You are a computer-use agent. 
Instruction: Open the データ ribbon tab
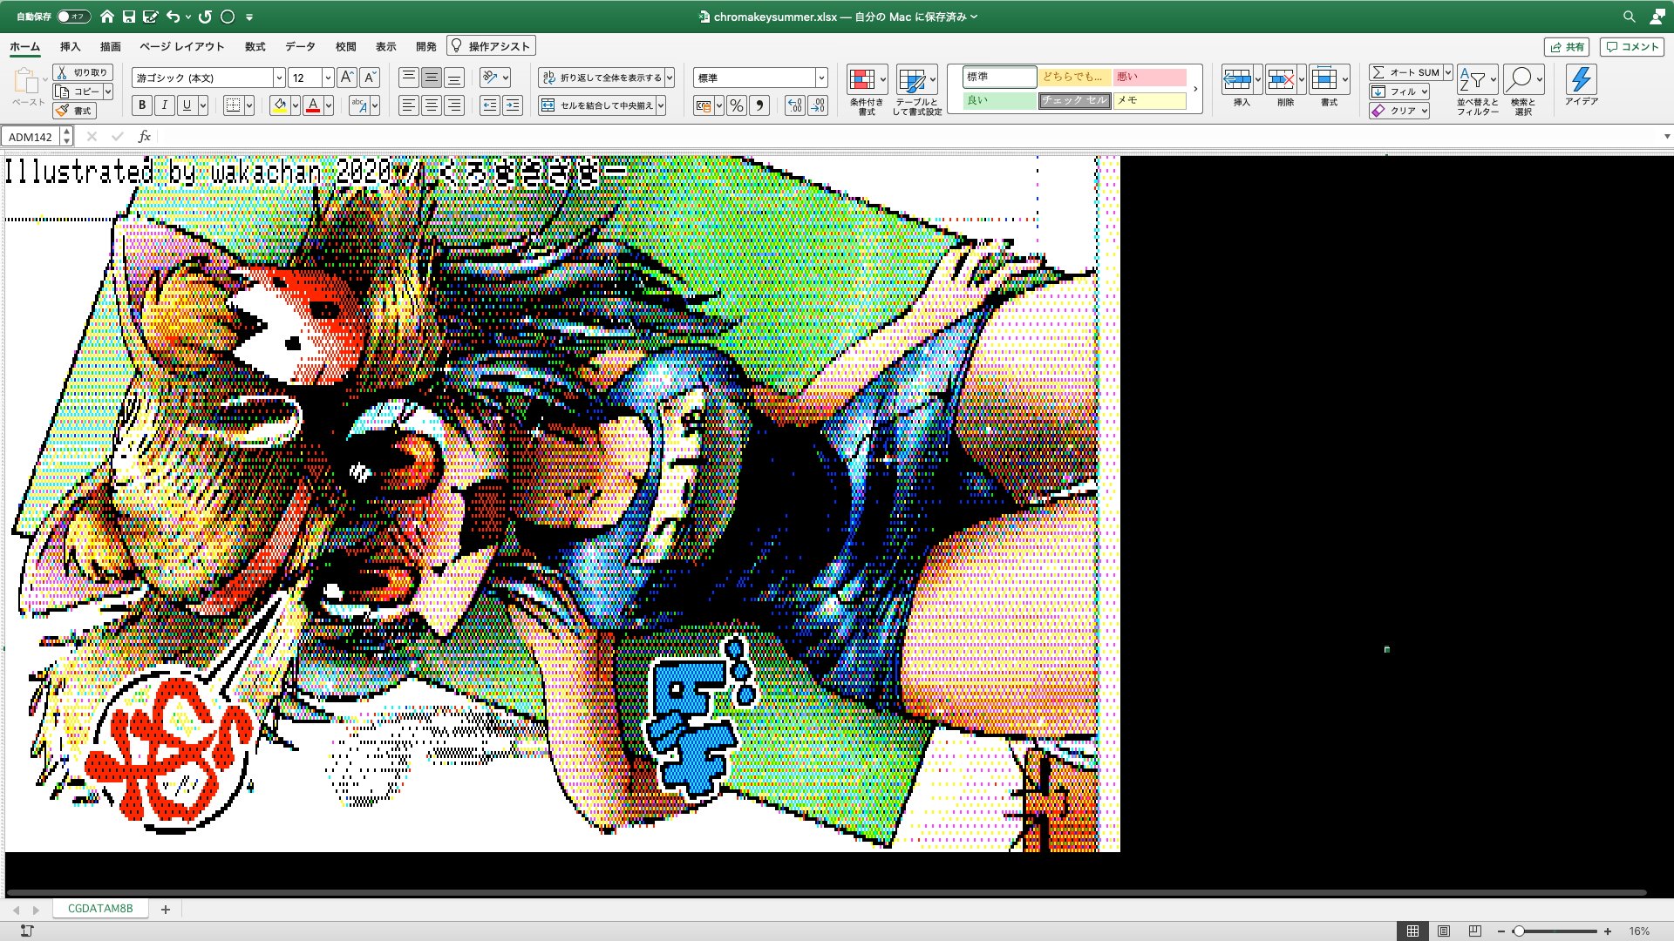click(300, 47)
